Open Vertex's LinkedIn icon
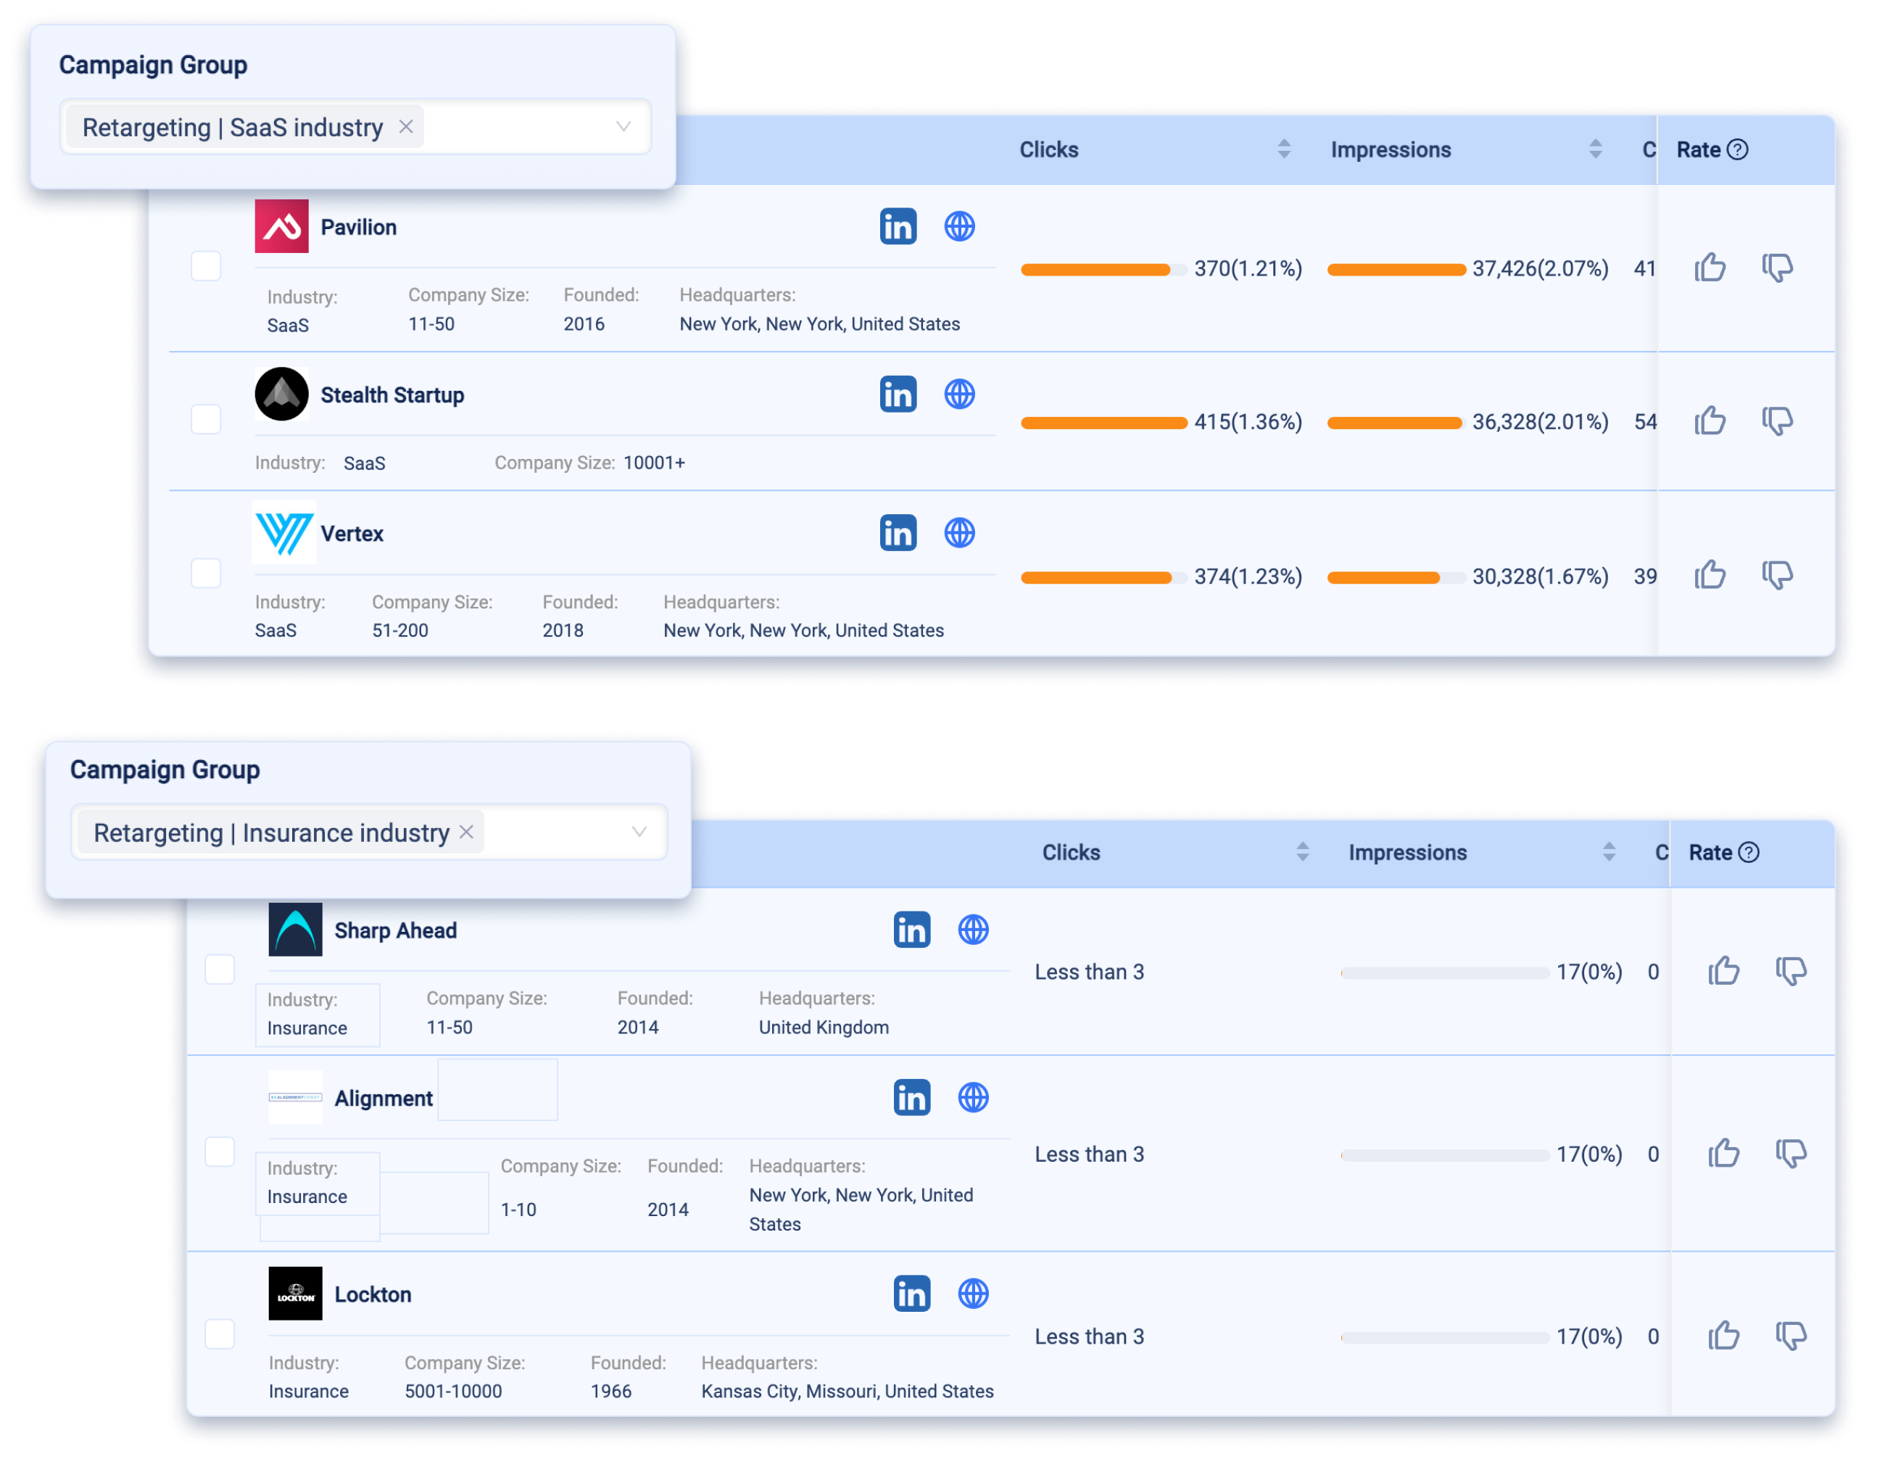The width and height of the screenshot is (1885, 1467). coord(898,533)
